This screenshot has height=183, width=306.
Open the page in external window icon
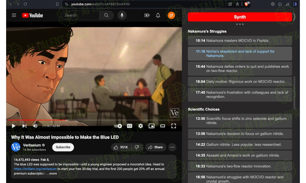pos(230,4)
